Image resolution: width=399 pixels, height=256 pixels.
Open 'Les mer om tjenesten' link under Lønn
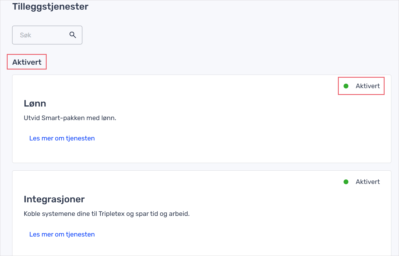pos(62,138)
